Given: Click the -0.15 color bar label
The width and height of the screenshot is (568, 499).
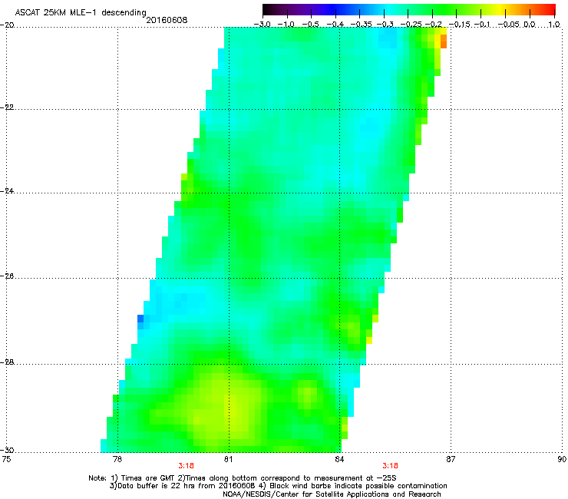Looking at the screenshot, I should 460,25.
